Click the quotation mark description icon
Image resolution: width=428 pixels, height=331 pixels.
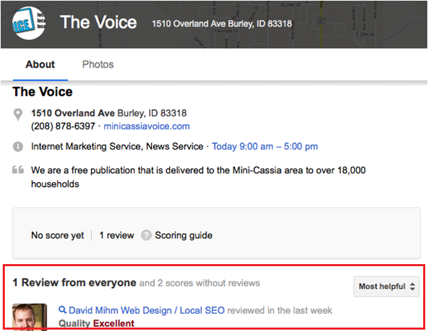tap(18, 170)
